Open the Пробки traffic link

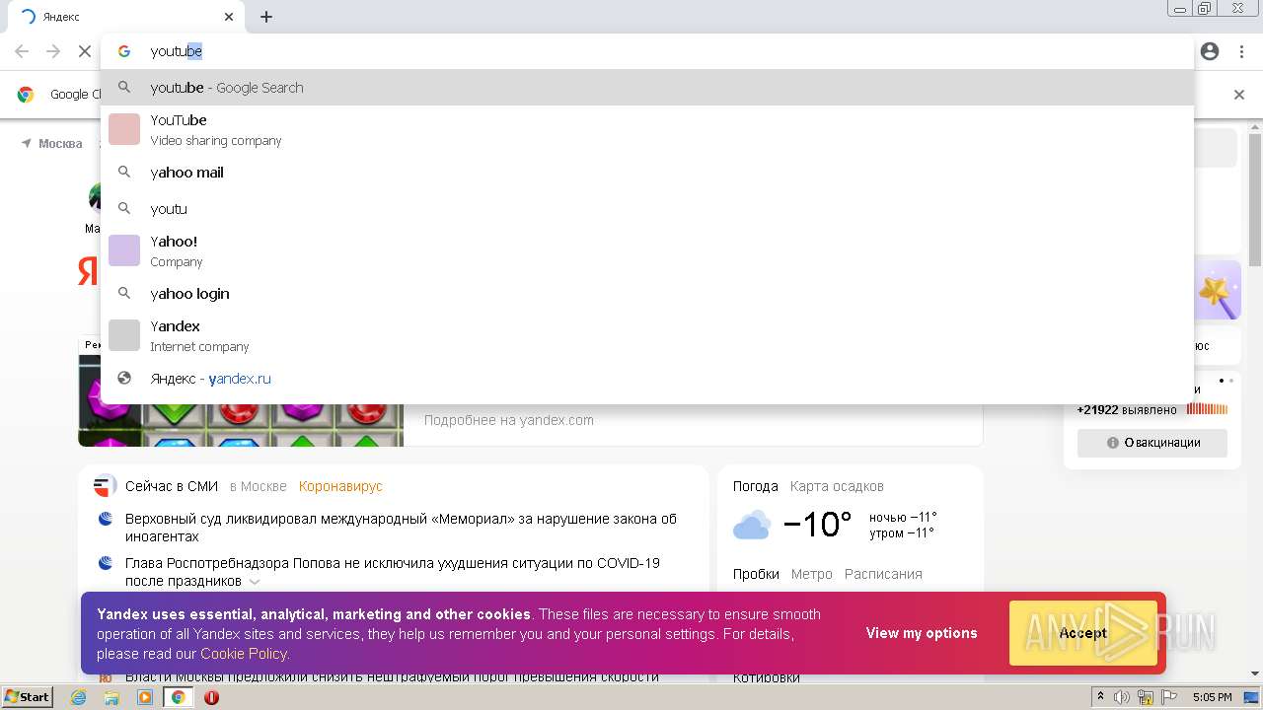[x=756, y=574]
